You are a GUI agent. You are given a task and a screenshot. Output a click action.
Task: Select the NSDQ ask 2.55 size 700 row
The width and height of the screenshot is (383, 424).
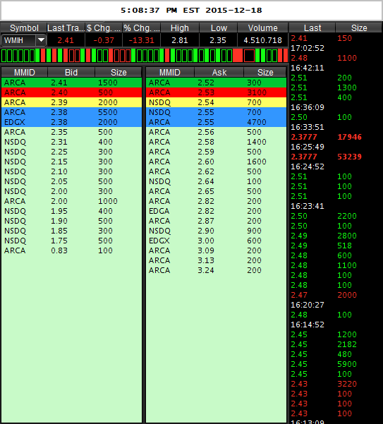(x=217, y=112)
